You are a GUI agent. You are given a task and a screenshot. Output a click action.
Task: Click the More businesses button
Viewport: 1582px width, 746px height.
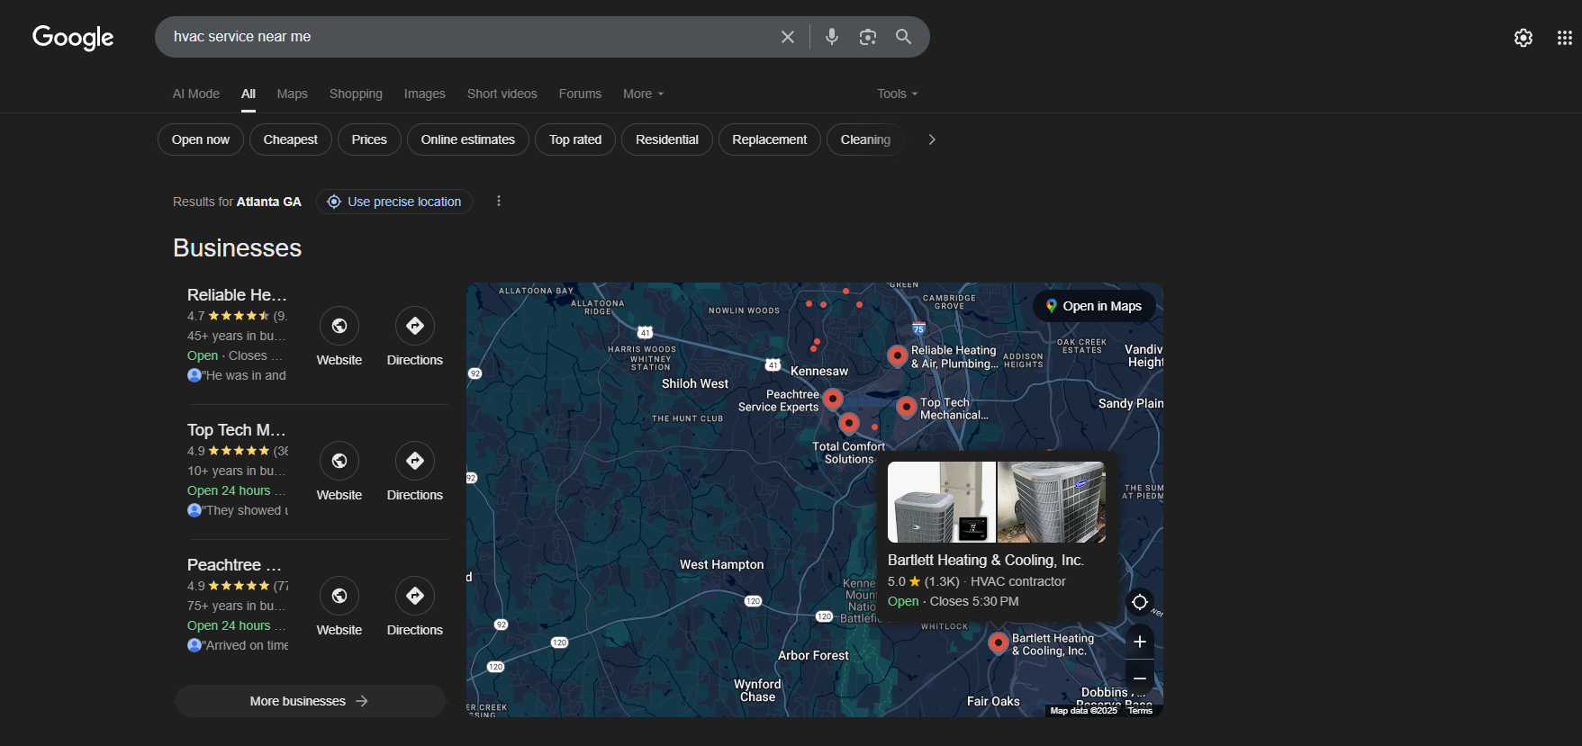point(310,701)
